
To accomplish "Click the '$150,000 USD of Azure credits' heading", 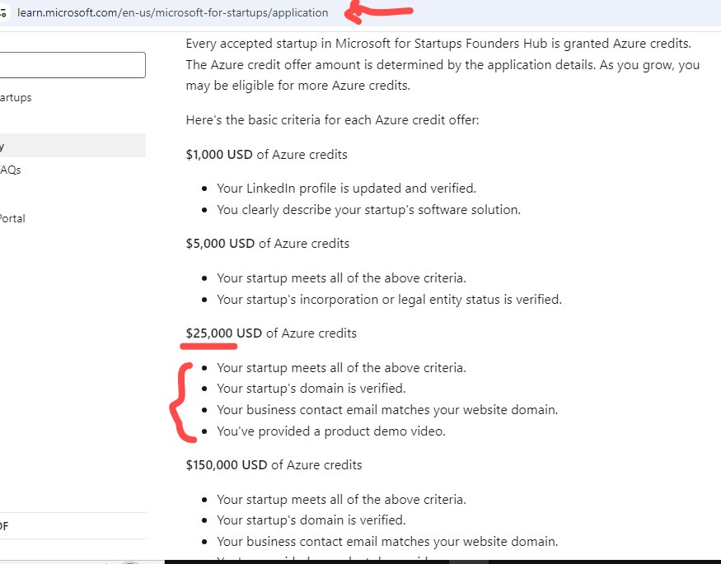I will coord(274,465).
